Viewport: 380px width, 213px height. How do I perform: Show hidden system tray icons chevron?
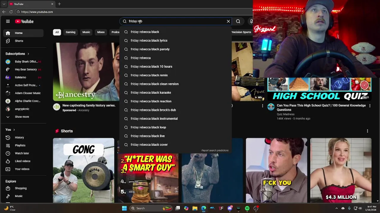(x=336, y=208)
